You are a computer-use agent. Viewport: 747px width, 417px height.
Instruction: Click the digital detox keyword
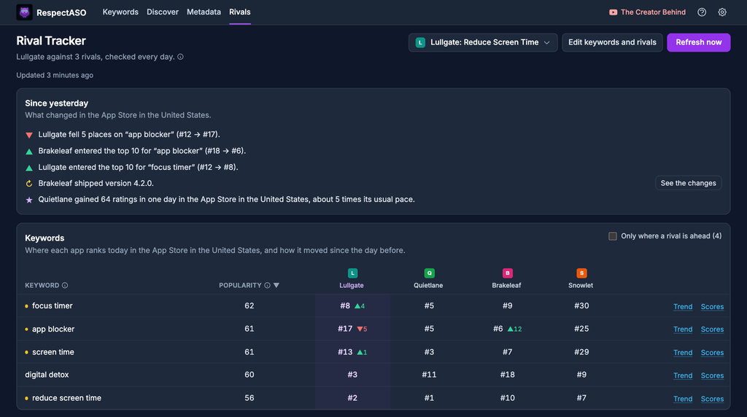pyautogui.click(x=47, y=375)
